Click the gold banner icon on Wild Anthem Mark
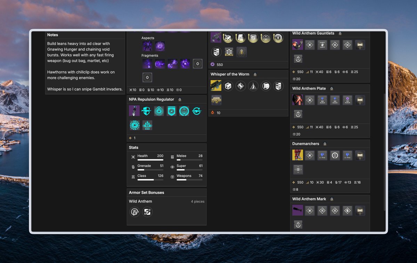This screenshot has width=417, height=263. point(360,210)
